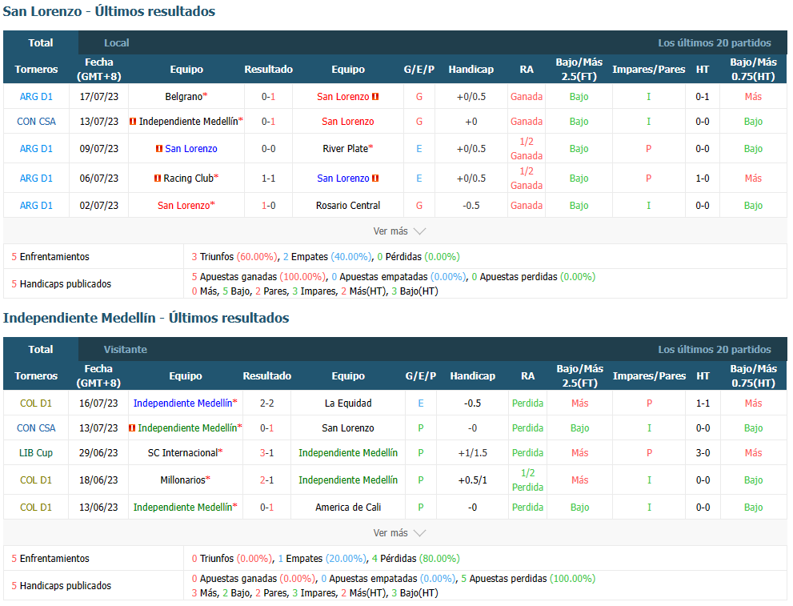Click the 1-1 result against Racing Club
Image resolution: width=793 pixels, height=606 pixels.
pos(268,178)
